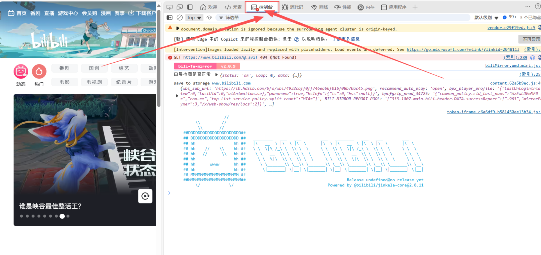
Task: Expand the {status: 'ok'} object
Action: 217,75
